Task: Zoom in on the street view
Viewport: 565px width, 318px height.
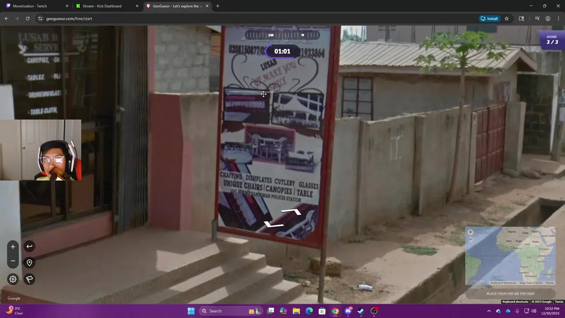Action: tap(13, 246)
